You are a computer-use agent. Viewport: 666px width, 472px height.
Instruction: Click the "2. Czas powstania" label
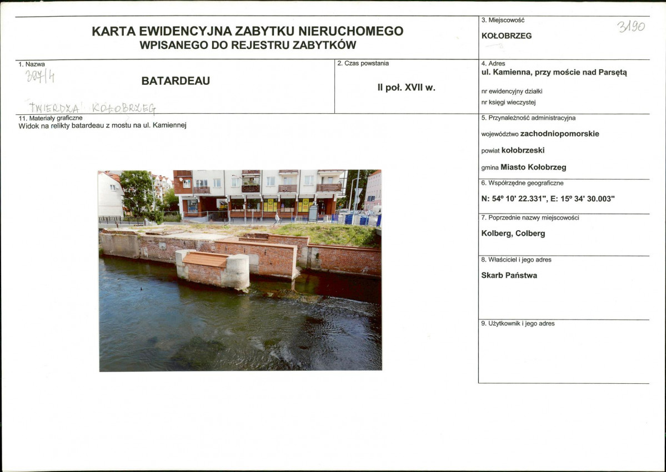(363, 63)
